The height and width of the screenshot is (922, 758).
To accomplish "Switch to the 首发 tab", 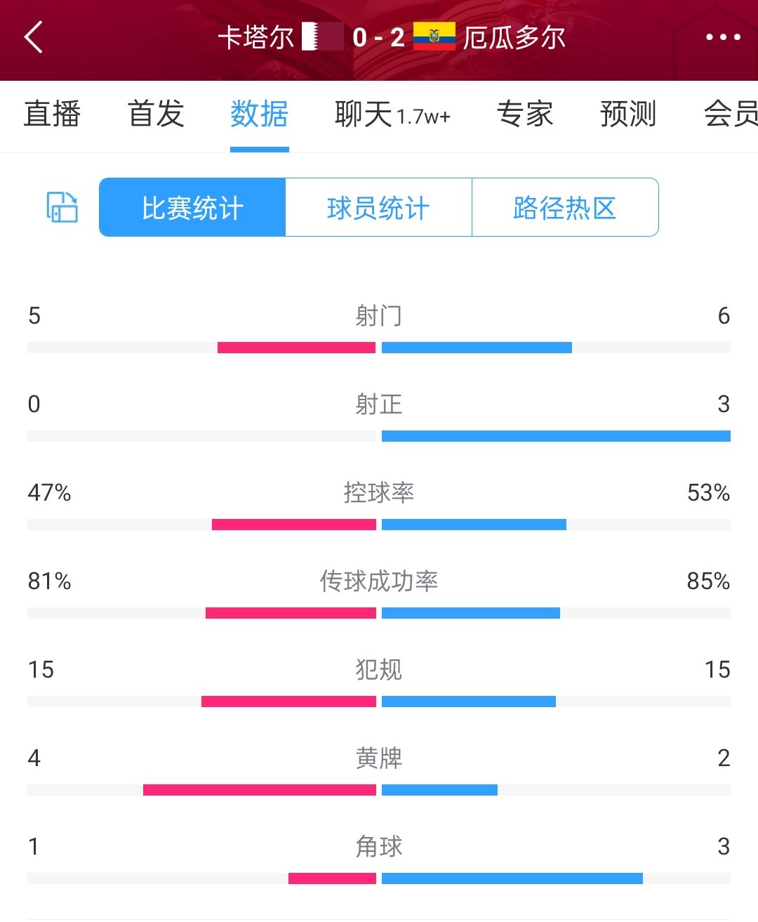I will pyautogui.click(x=156, y=114).
